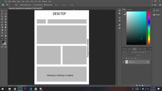Enable Resize Windows to Fit checkbox
This screenshot has width=162, height=91.
[19, 5]
